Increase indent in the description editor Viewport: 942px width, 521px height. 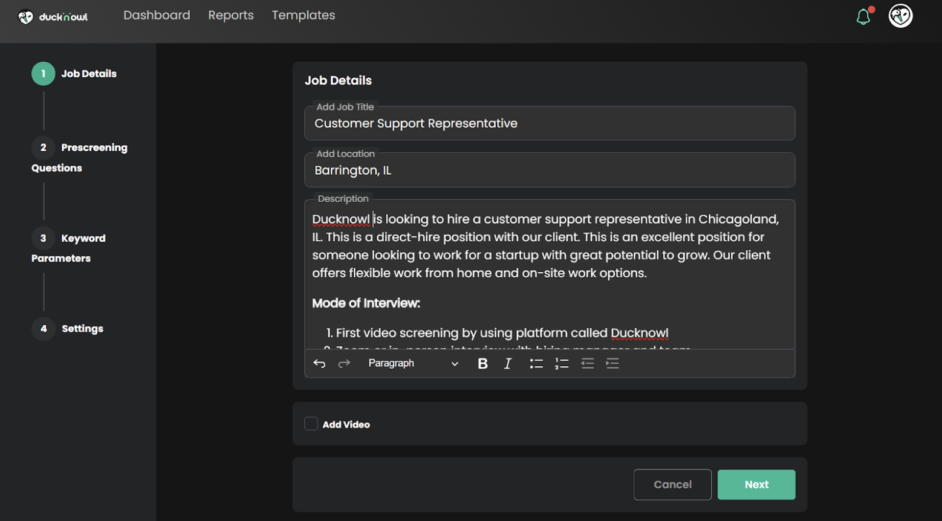(x=612, y=363)
